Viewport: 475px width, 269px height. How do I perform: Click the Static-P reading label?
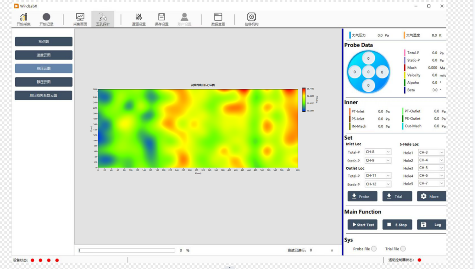coord(413,60)
